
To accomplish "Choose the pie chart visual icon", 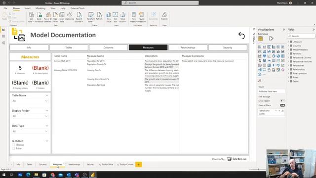I will [x=274, y=56].
